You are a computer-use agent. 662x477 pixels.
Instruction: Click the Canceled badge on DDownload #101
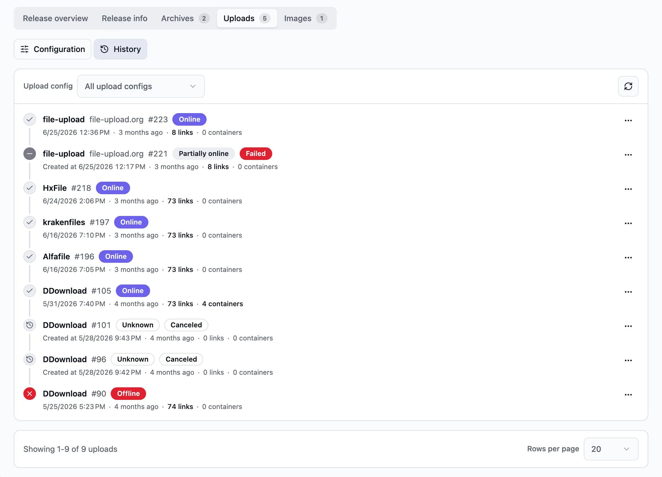tap(186, 325)
